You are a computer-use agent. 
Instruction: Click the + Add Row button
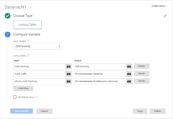[23, 88]
